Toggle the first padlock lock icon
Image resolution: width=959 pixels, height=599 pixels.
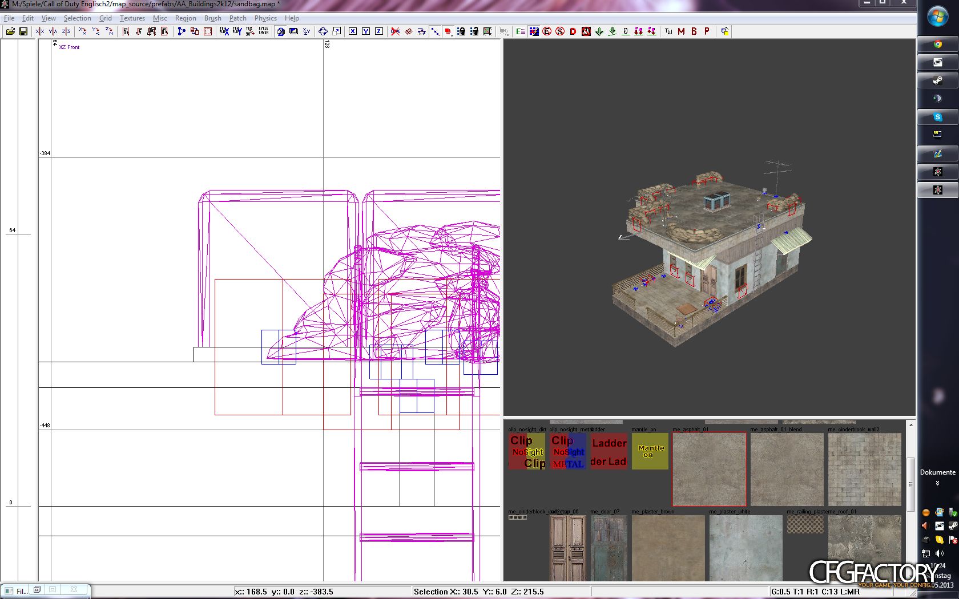(x=461, y=31)
